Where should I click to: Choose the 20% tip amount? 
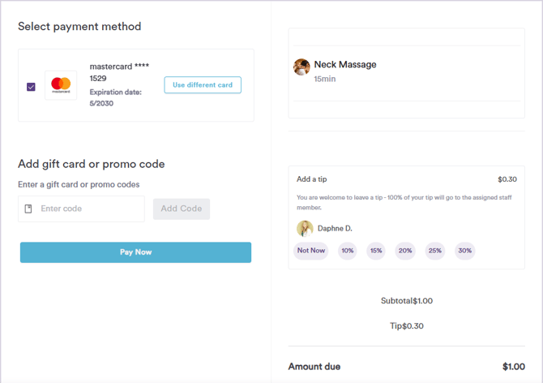pyautogui.click(x=405, y=251)
